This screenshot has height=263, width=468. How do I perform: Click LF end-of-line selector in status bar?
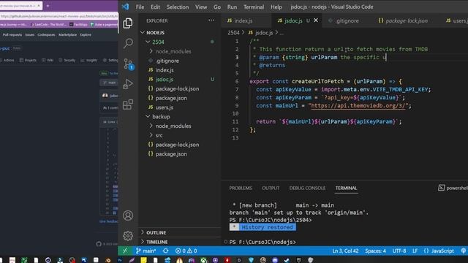(415, 251)
